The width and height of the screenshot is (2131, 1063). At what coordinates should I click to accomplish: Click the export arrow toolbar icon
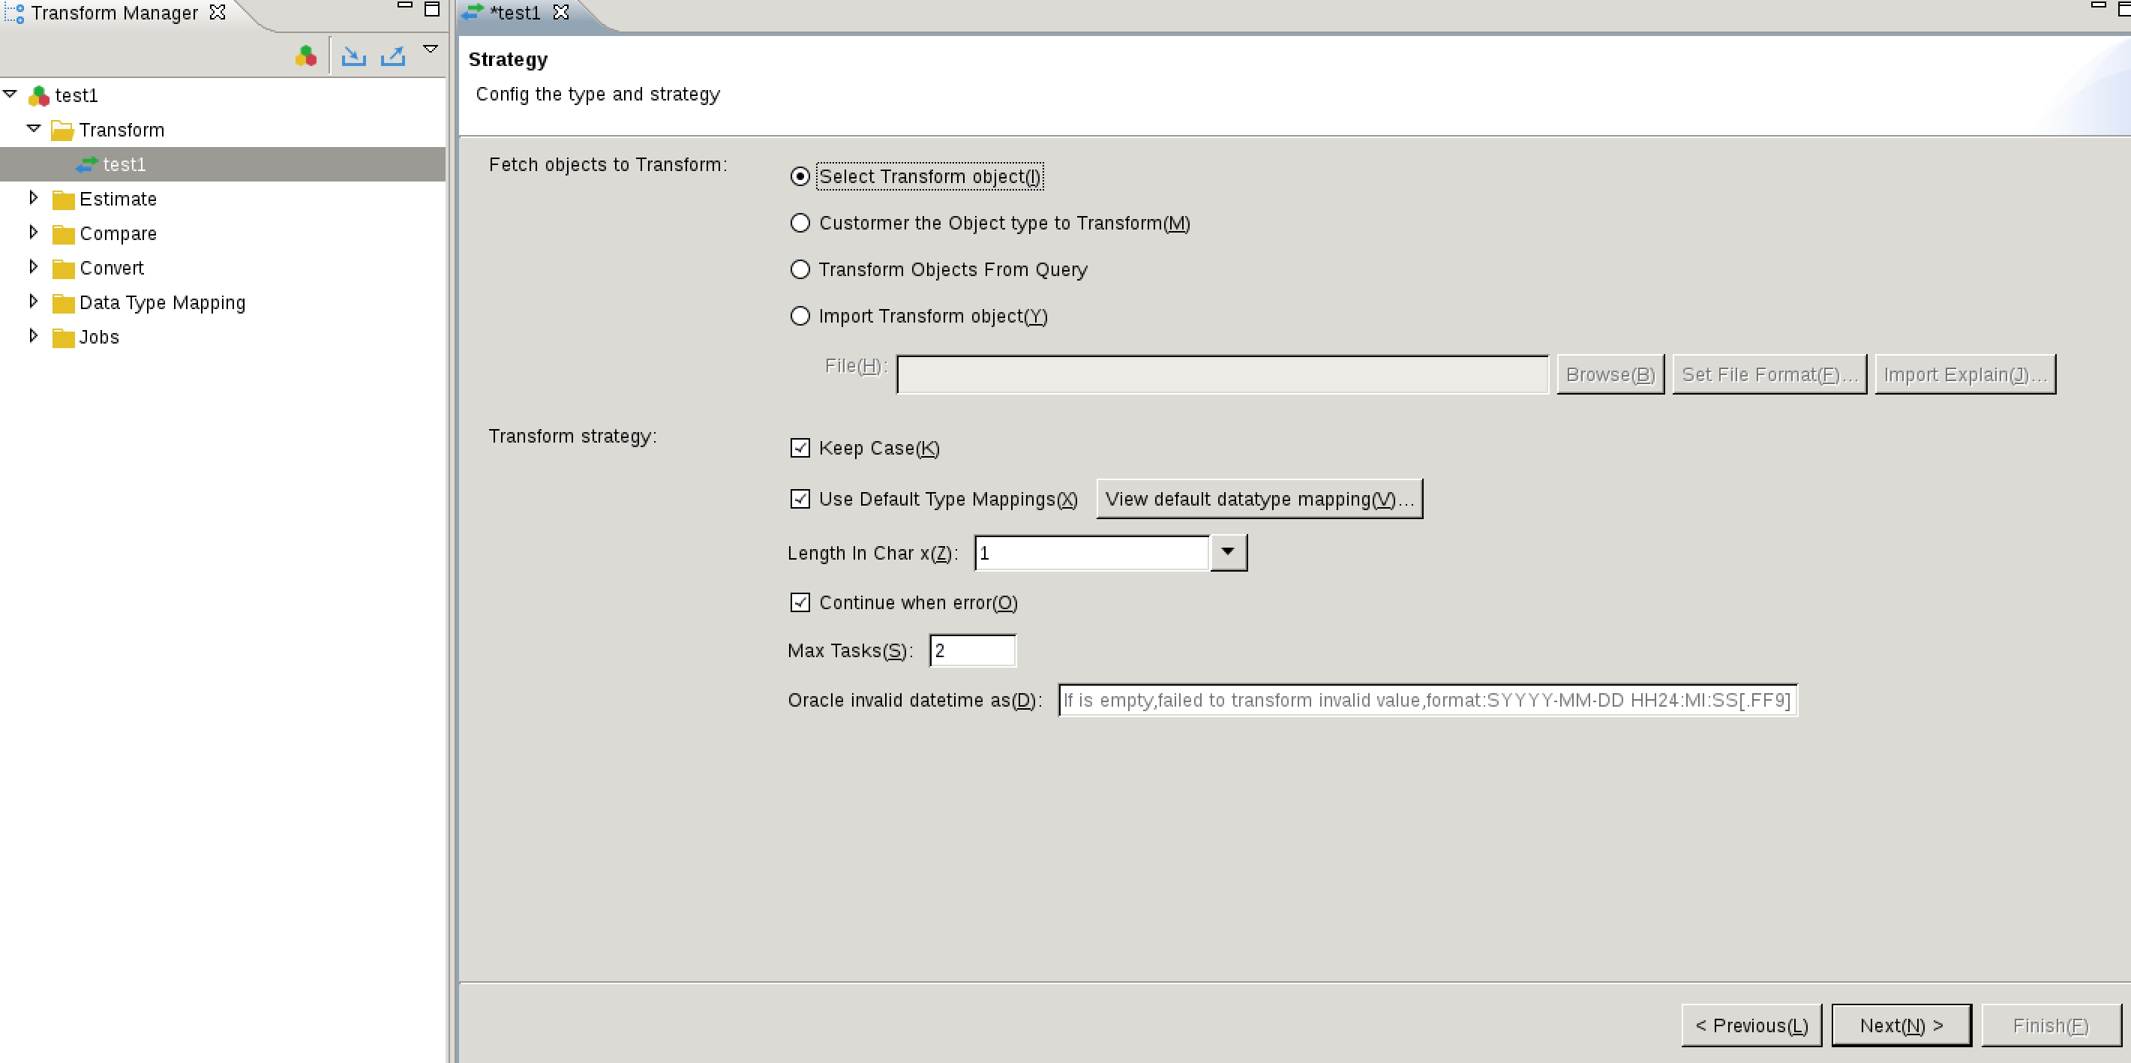(x=393, y=56)
